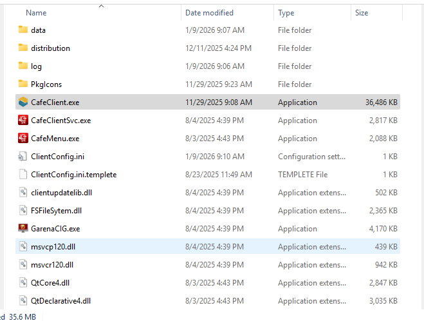The image size is (424, 321).
Task: Click the ClientConfig.ini gear file icon
Action: click(23, 156)
